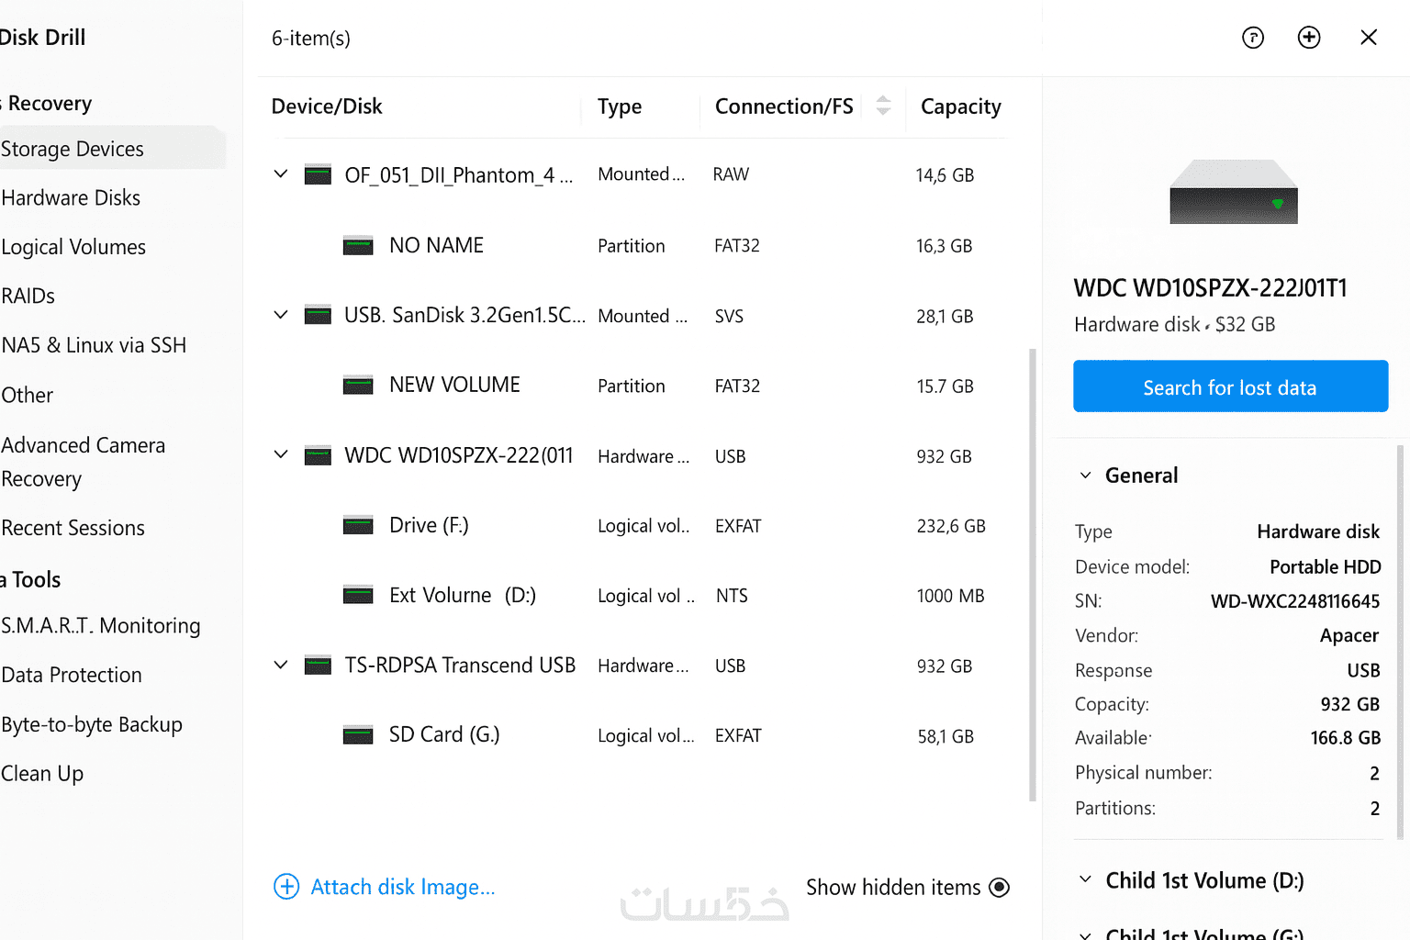This screenshot has height=940, width=1410.
Task: Sort by the Device/Disk column header
Action: 327,106
